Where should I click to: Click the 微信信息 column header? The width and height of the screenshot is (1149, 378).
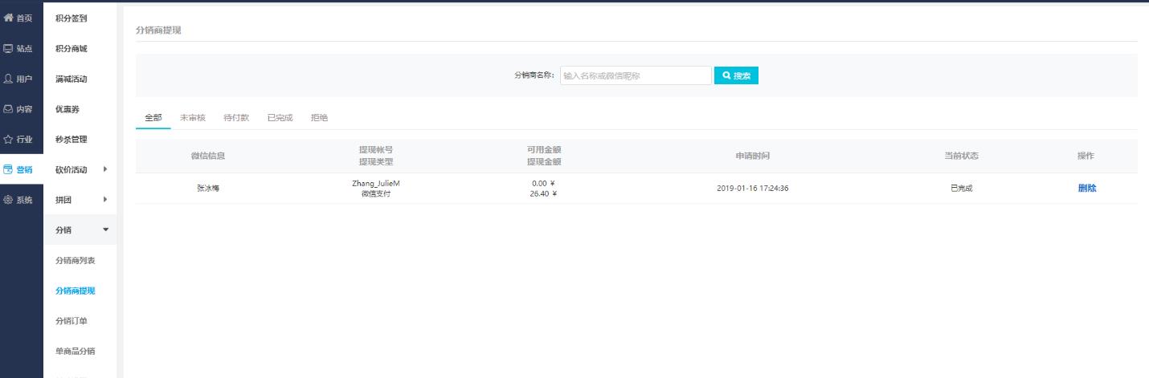[208, 156]
